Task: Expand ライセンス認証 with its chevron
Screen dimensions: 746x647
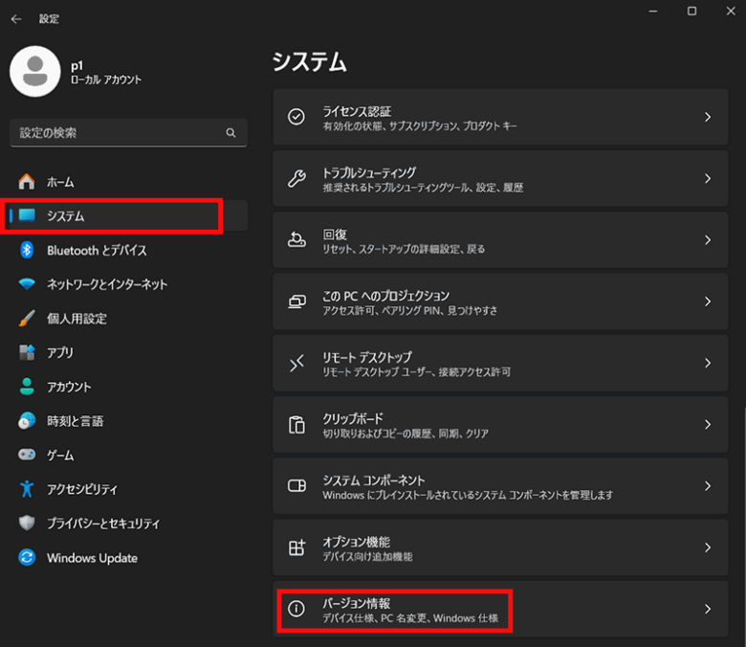Action: pyautogui.click(x=708, y=117)
